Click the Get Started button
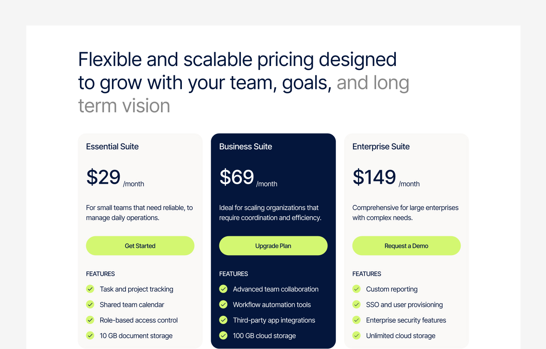Image resolution: width=546 pixels, height=349 pixels. (140, 246)
